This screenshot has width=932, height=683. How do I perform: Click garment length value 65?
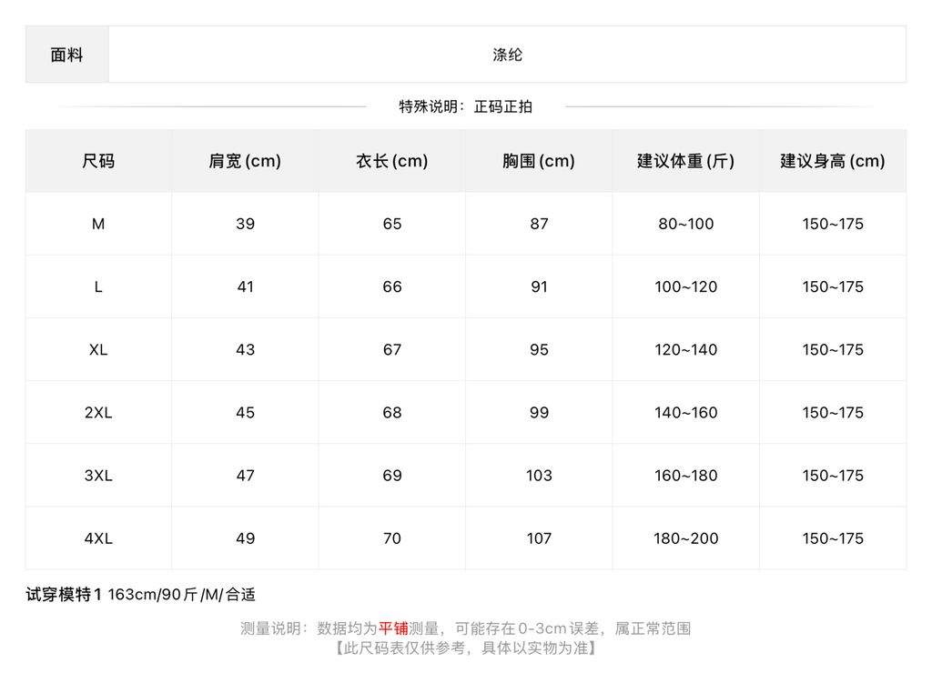click(x=391, y=224)
